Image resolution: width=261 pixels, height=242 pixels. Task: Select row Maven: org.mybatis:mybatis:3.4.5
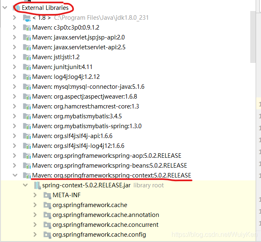pos(77,116)
